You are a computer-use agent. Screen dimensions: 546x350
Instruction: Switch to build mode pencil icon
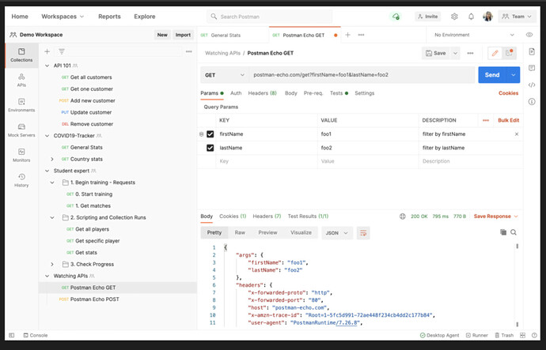(495, 53)
